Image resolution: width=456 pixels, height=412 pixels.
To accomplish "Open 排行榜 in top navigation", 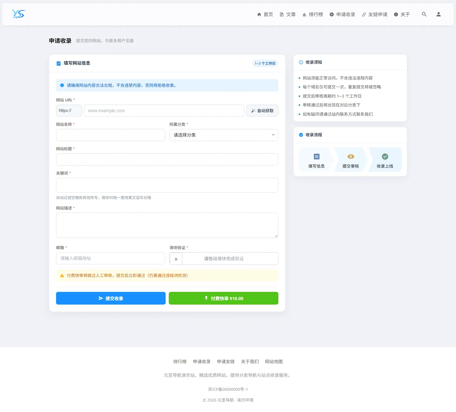I will [x=313, y=14].
